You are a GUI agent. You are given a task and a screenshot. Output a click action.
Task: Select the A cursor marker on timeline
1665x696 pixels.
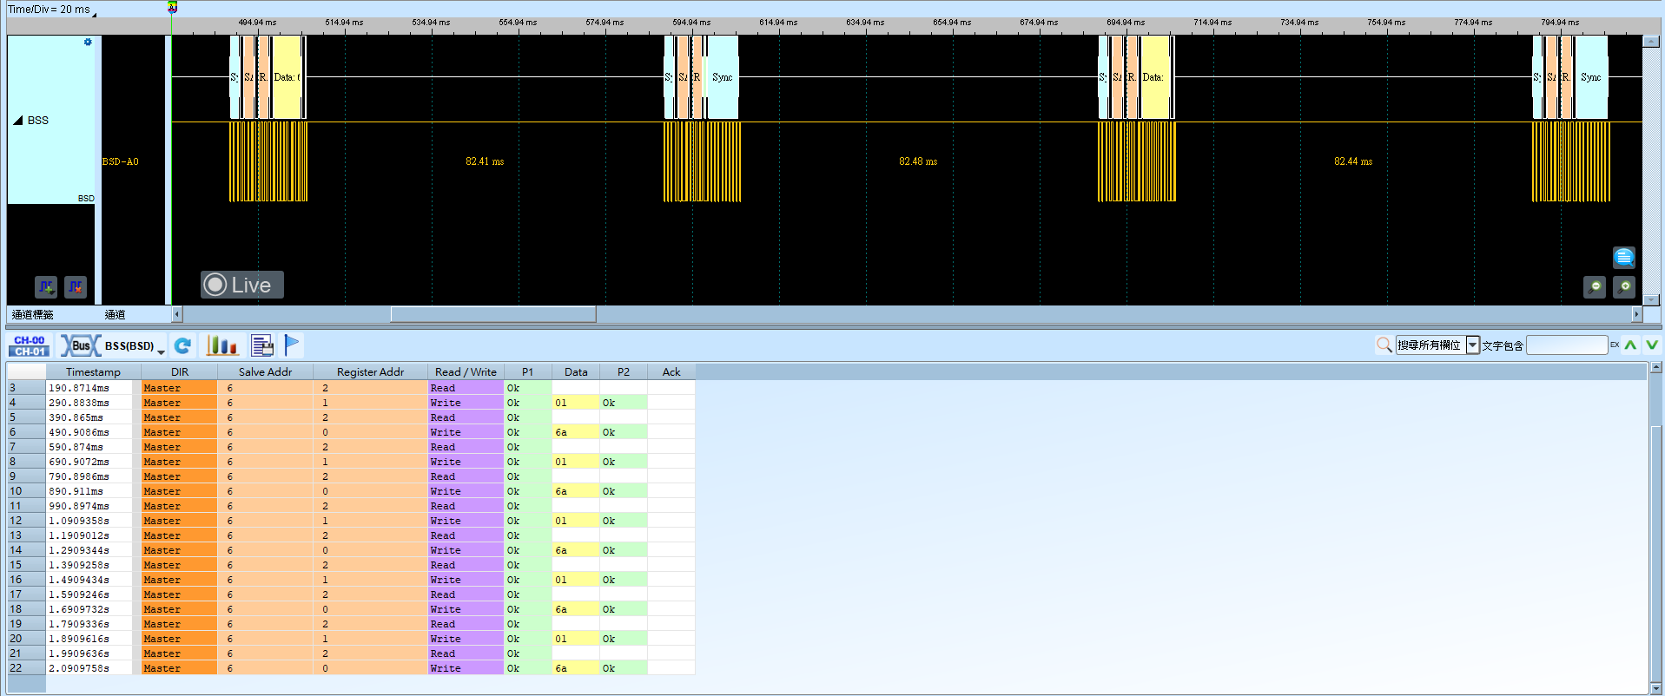tap(172, 7)
